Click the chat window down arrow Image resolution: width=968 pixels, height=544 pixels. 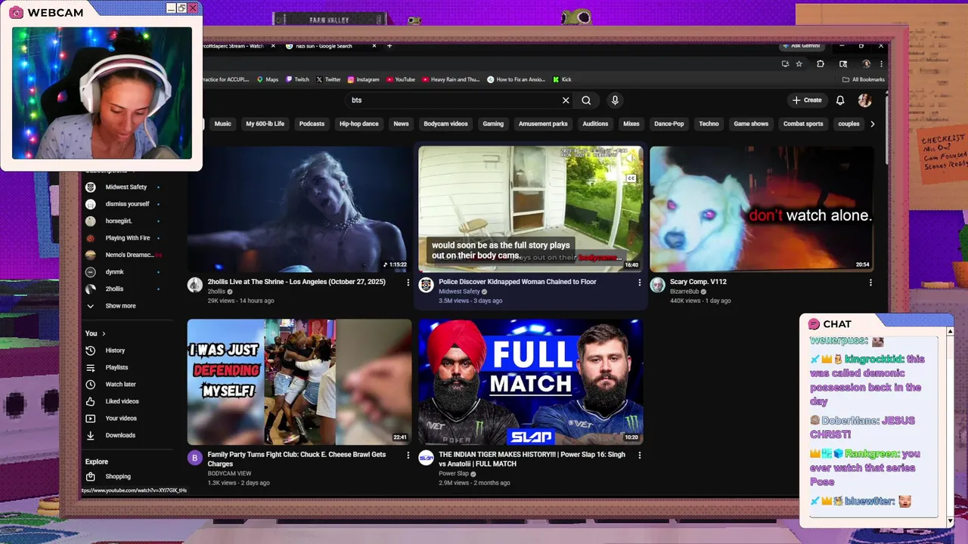point(951,521)
